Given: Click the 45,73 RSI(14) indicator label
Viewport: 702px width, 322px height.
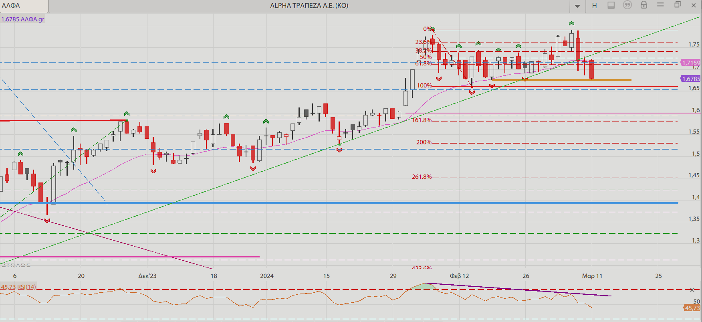Looking at the screenshot, I should point(18,287).
